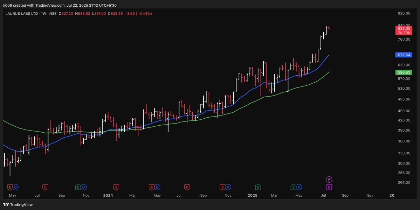Click the 360.00 price axis label

pyautogui.click(x=404, y=141)
